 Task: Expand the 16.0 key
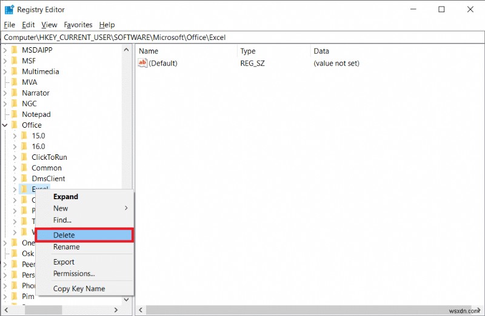(x=15, y=146)
